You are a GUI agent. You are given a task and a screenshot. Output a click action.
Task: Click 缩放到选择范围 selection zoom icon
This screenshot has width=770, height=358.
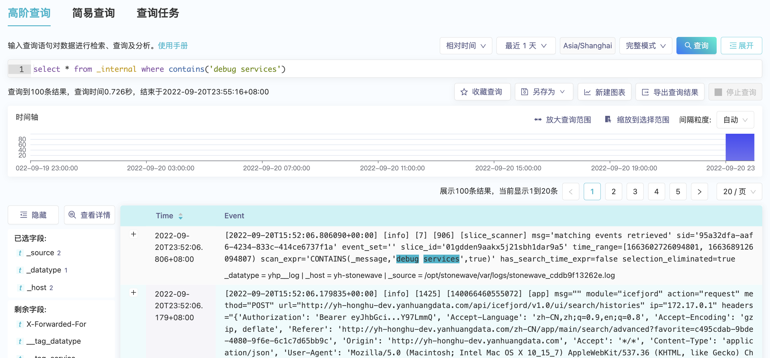coord(608,119)
